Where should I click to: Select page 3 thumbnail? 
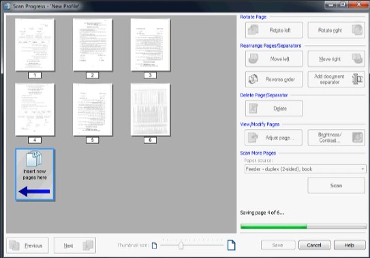pos(151,44)
